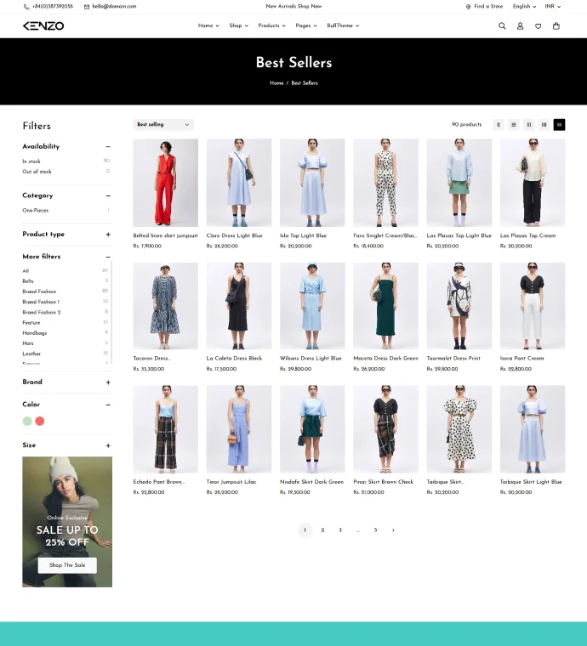This screenshot has width=587, height=646.
Task: Filter by Out of stock availability
Action: tap(37, 172)
